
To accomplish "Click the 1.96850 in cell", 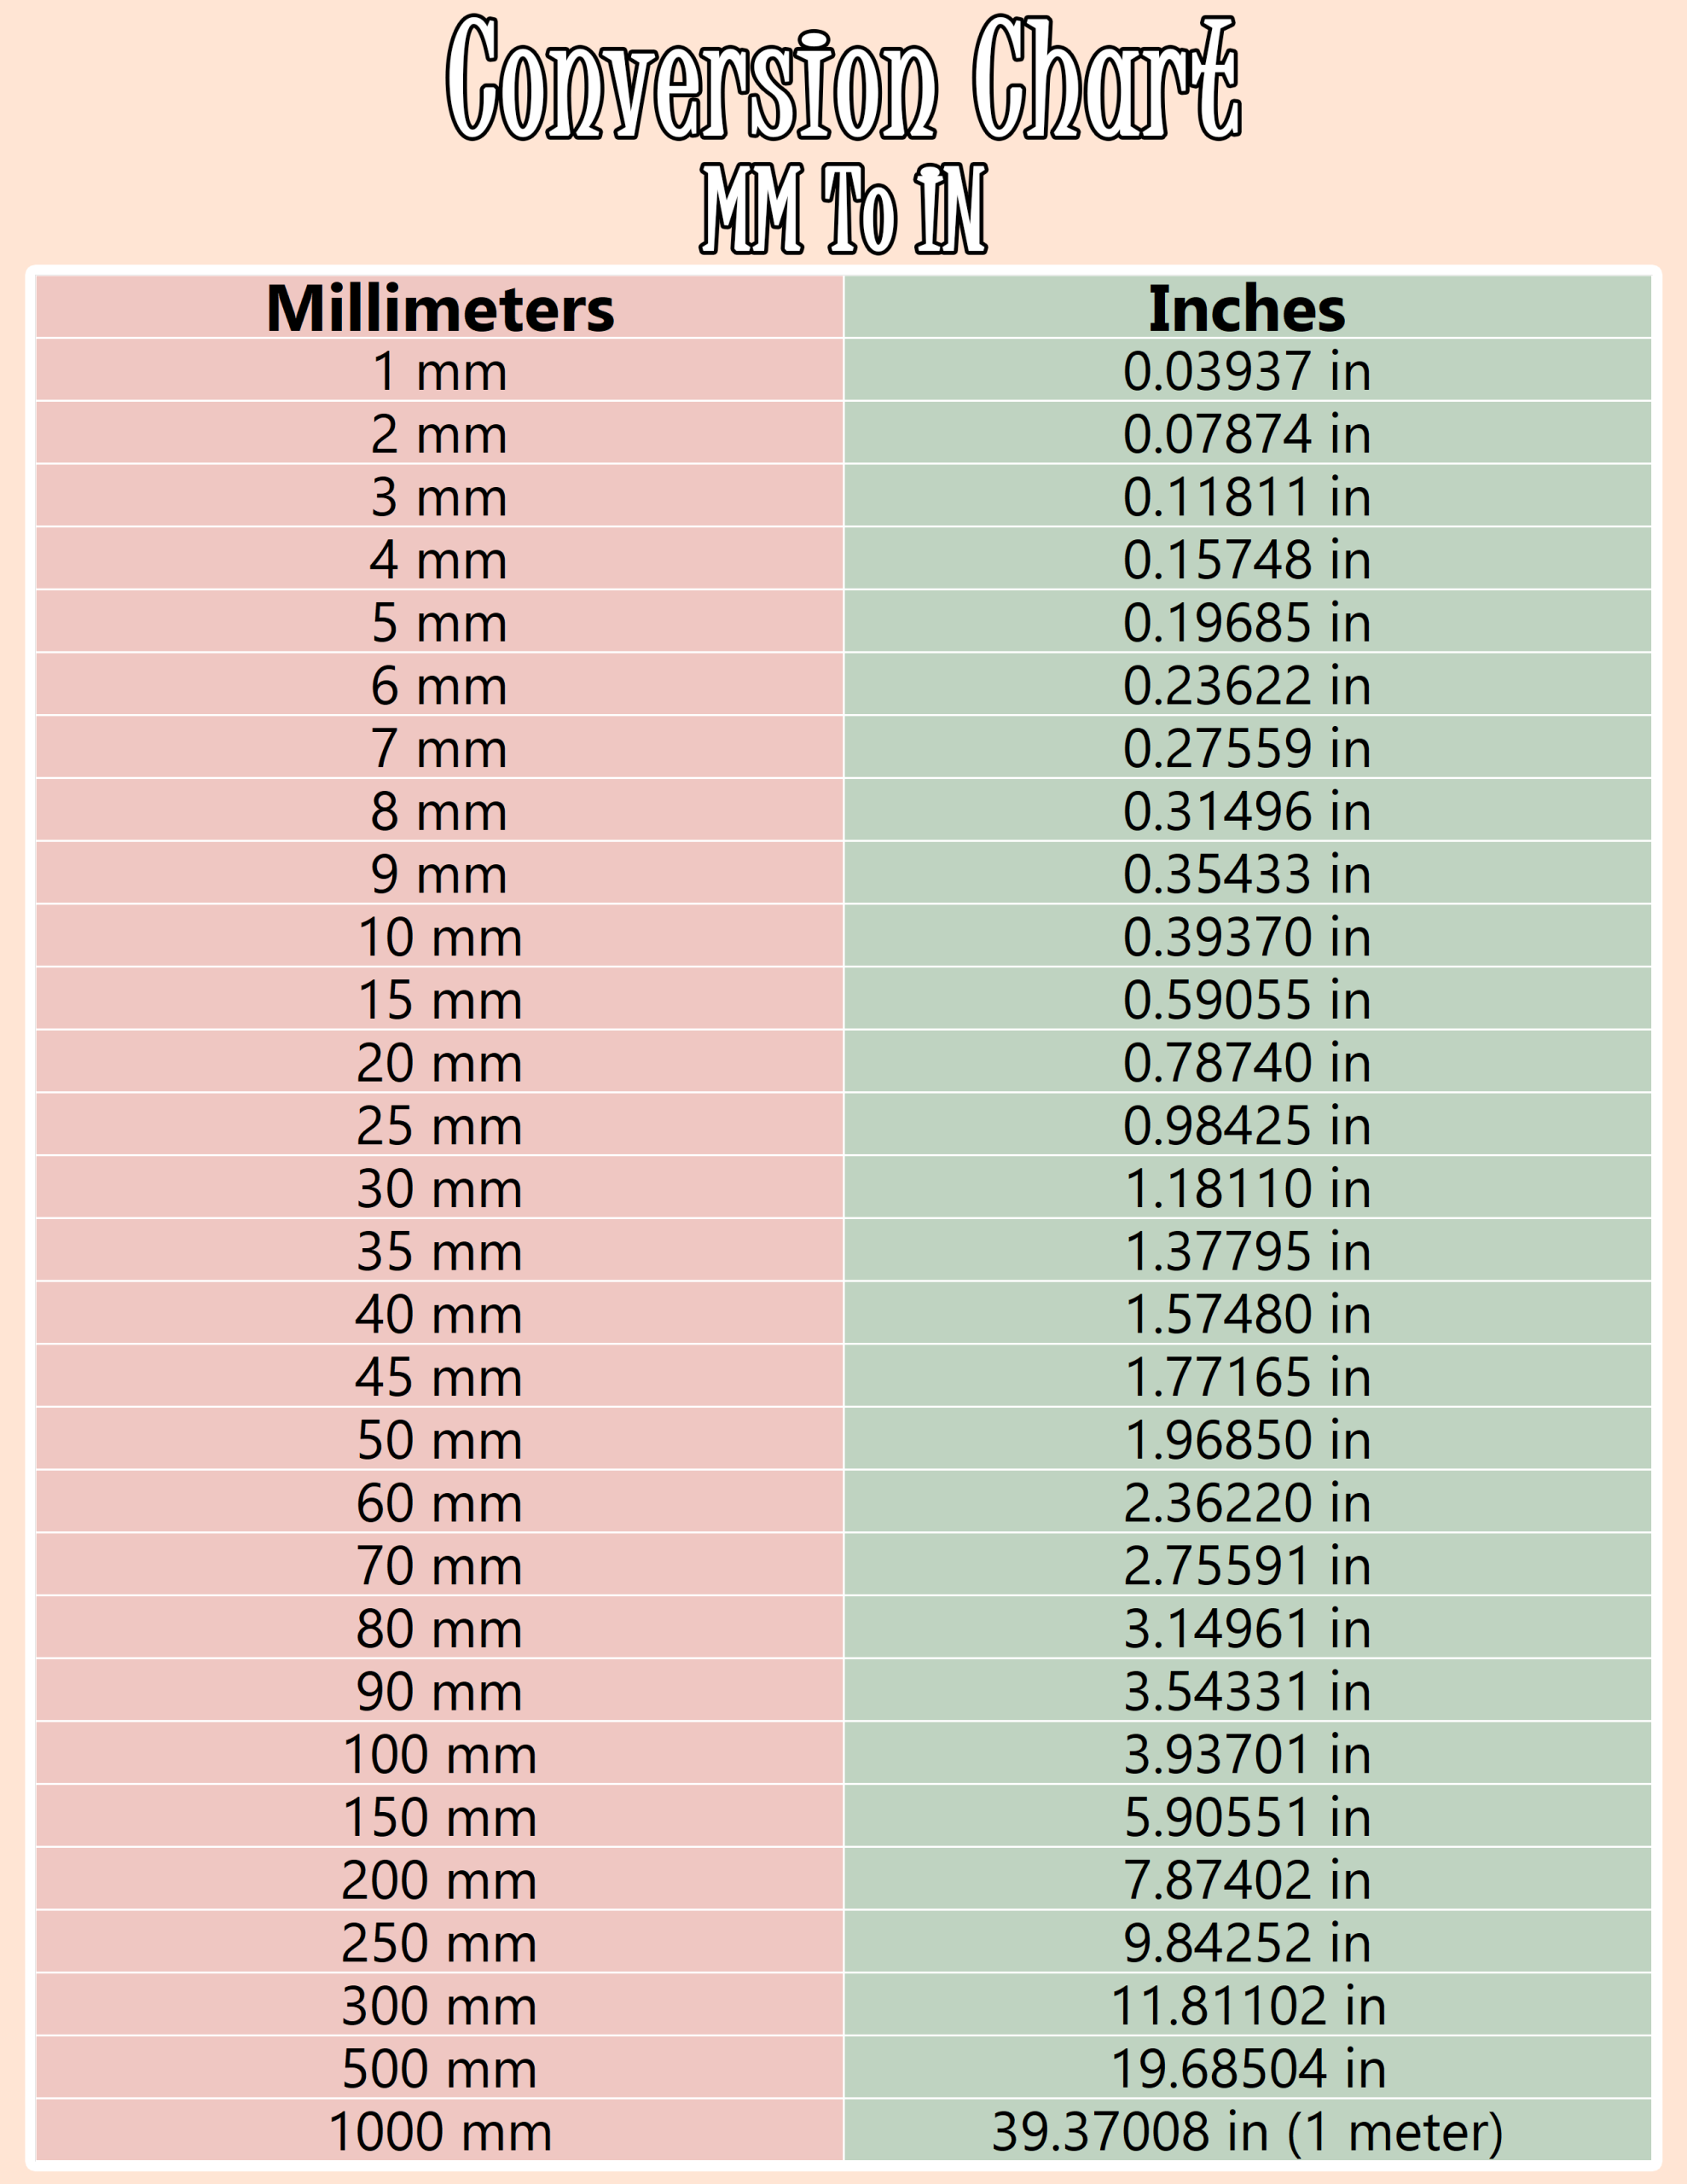I will click(1246, 1440).
